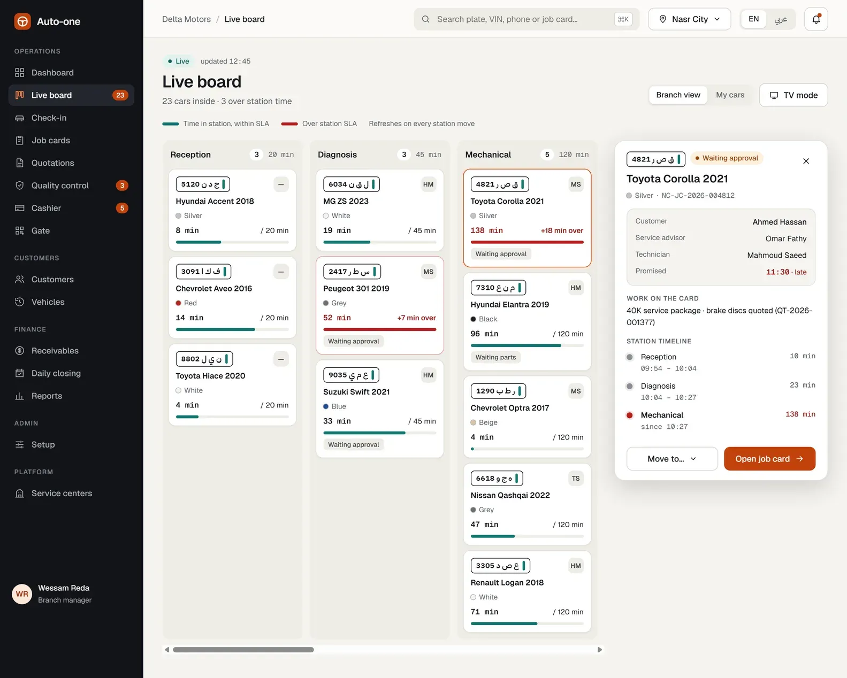Select the Suzuki Swift 2021 card
Viewport: 847px width, 678px height.
click(380, 409)
